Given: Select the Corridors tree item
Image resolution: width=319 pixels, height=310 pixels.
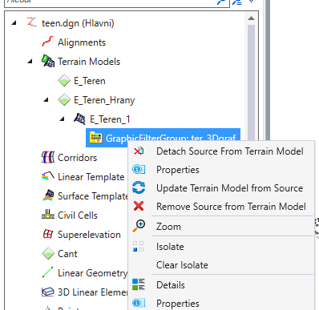Looking at the screenshot, I should coord(77,158).
